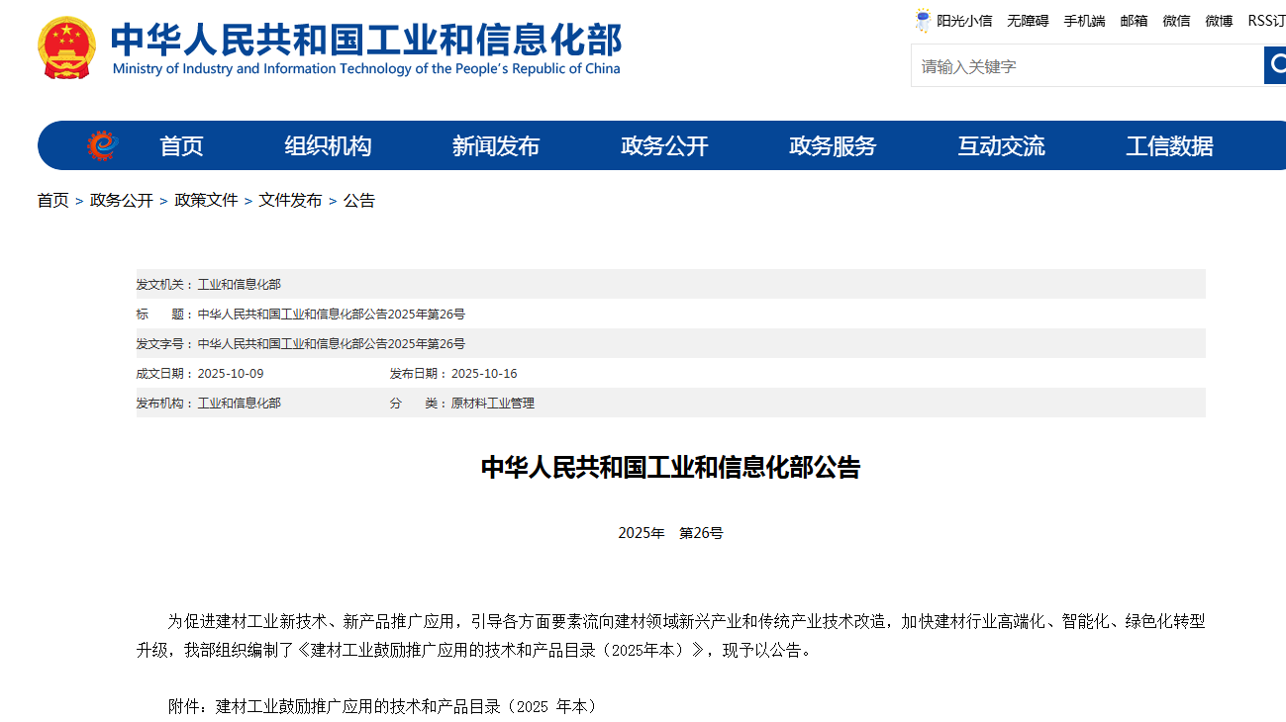
Task: Navigate to 互动交流 section
Action: pos(1001,146)
